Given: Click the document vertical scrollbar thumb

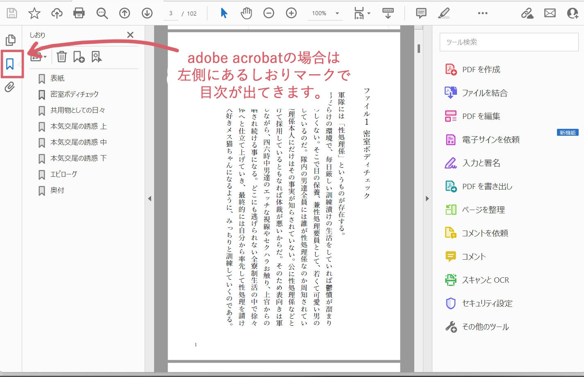Looking at the screenshot, I should (418, 48).
